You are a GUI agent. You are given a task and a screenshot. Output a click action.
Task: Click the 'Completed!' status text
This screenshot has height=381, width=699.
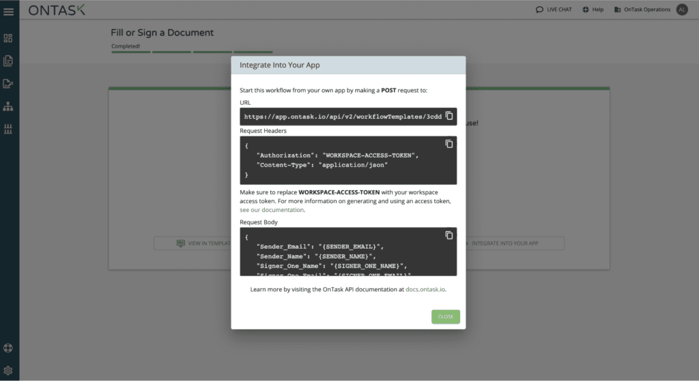coord(126,46)
